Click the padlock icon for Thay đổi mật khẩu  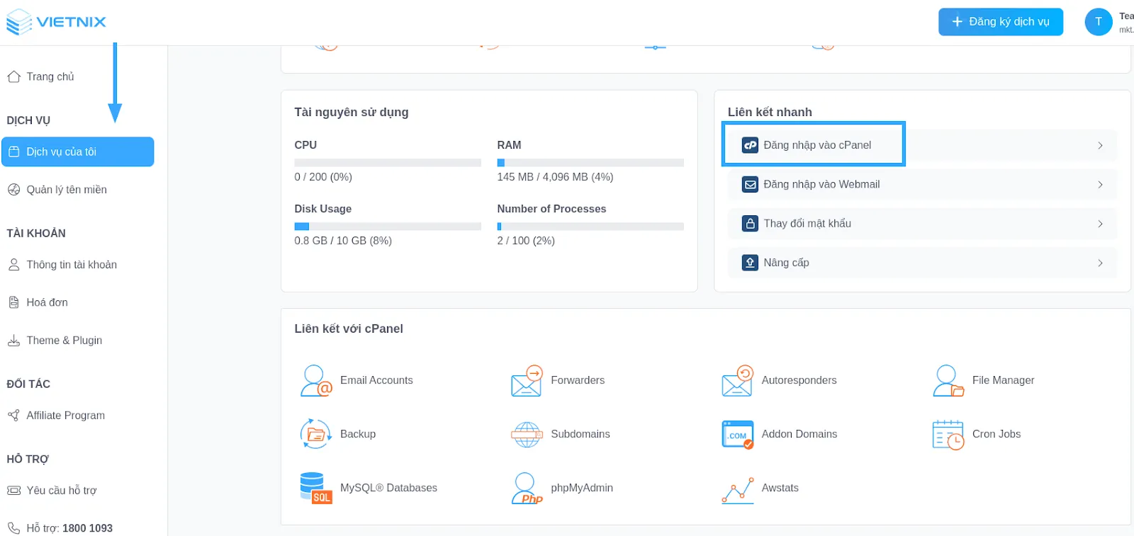point(750,224)
